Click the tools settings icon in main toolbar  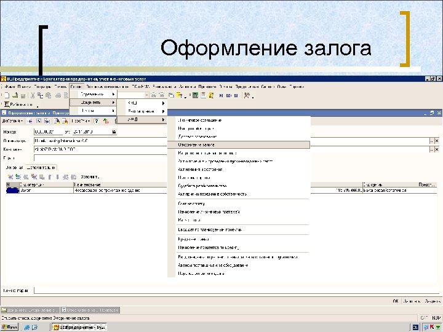click(x=247, y=95)
